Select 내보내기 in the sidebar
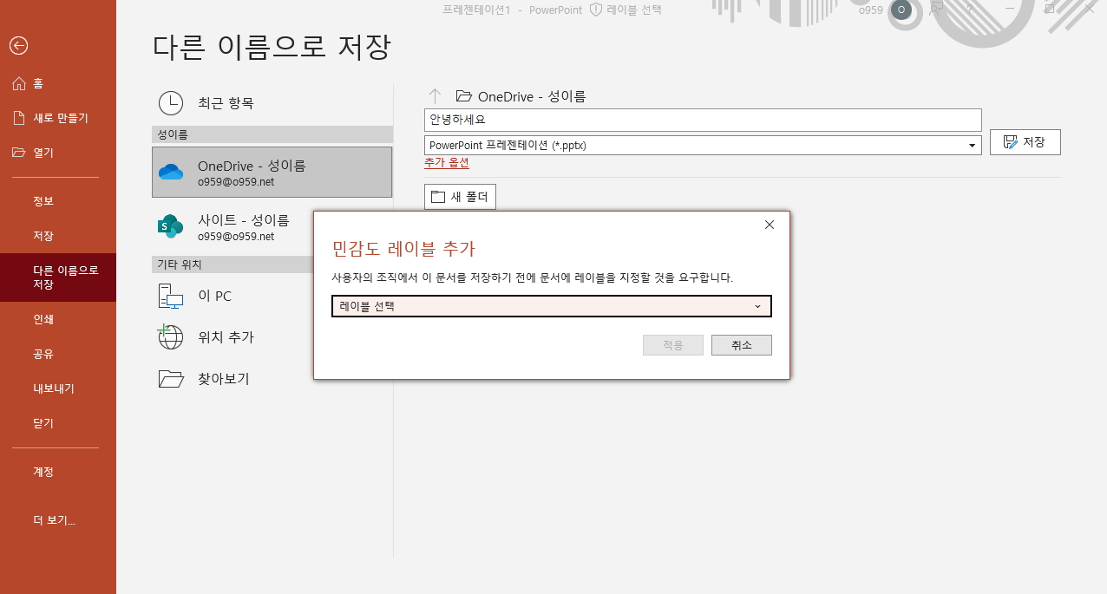Viewport: 1107px width, 594px height. 58,388
